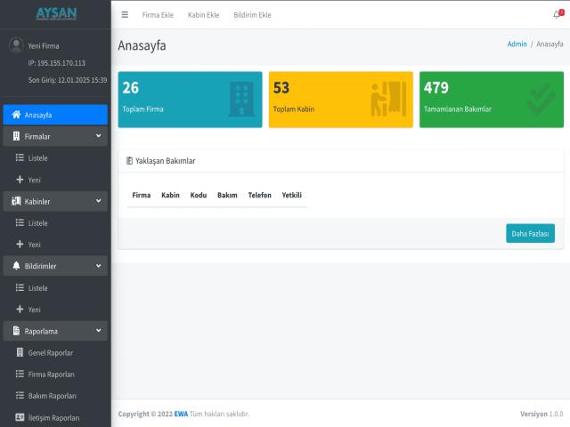Open the notification bell icon
The height and width of the screenshot is (427, 570).
coord(557,14)
